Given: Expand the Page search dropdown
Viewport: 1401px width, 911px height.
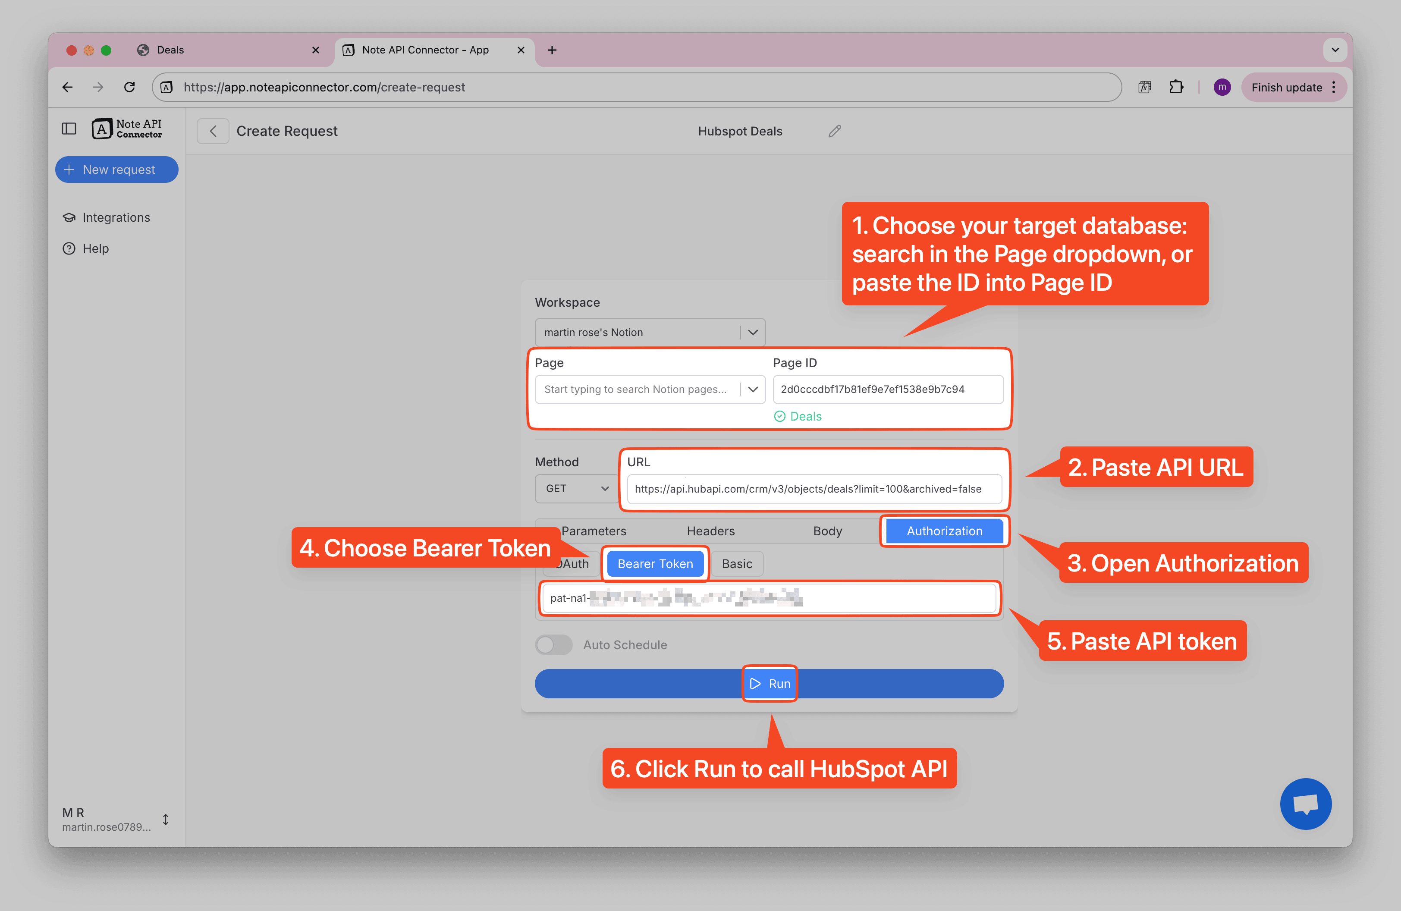Looking at the screenshot, I should pyautogui.click(x=752, y=389).
